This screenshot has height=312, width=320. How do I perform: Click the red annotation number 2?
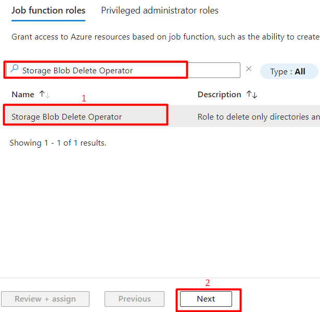207,283
